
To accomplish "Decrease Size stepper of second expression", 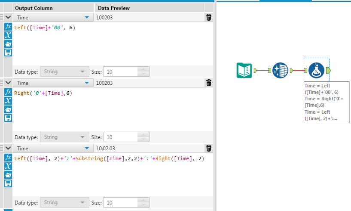I will click(143, 140).
